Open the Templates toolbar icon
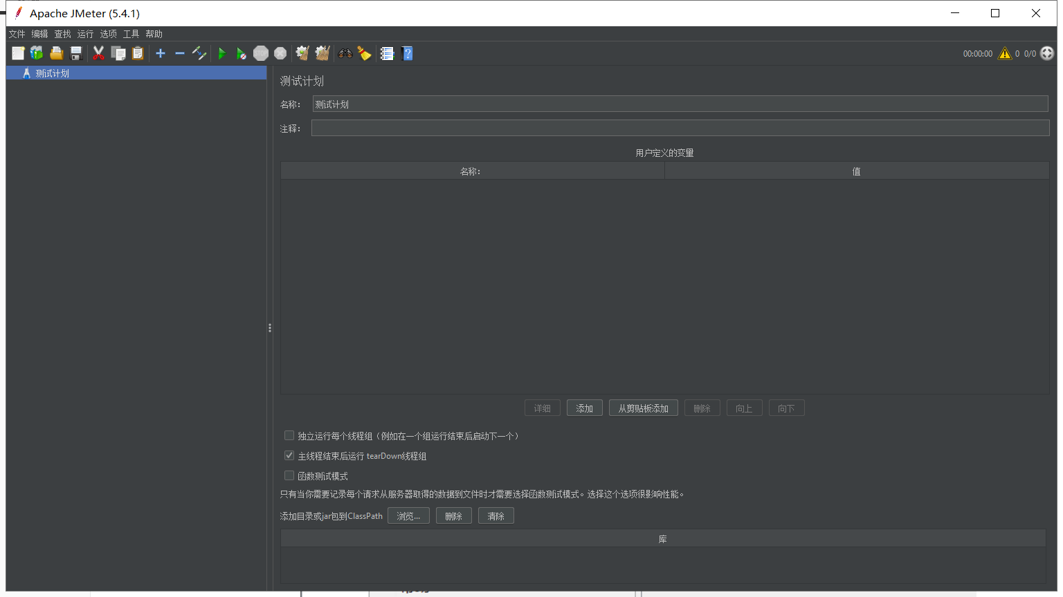 (37, 53)
